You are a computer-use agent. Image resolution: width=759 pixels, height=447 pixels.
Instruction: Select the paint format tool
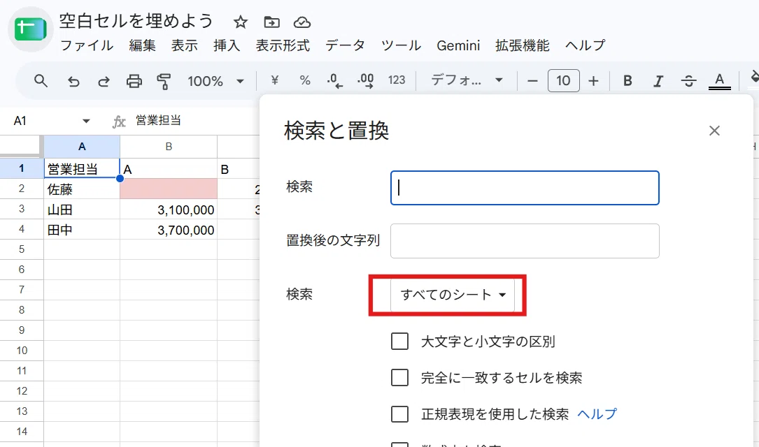(x=164, y=81)
